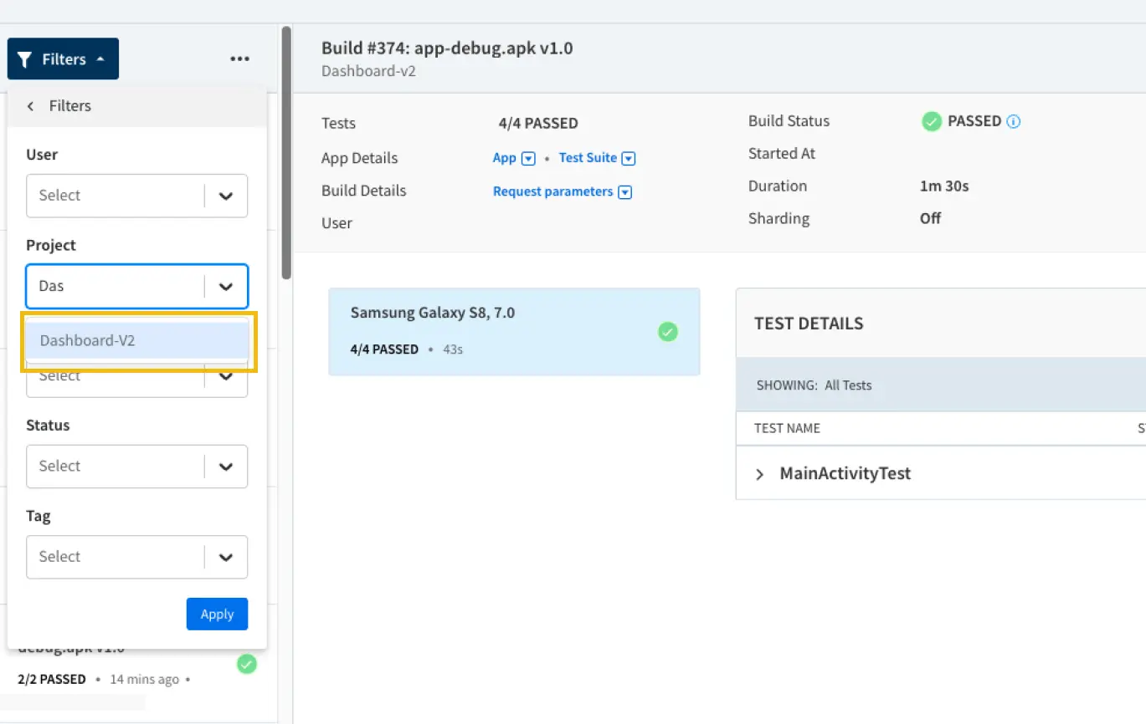Expand the Tag select dropdown
Viewport: 1146px width, 724px height.
(x=136, y=557)
